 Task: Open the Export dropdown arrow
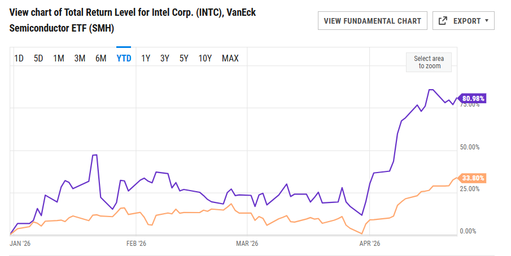pos(487,21)
